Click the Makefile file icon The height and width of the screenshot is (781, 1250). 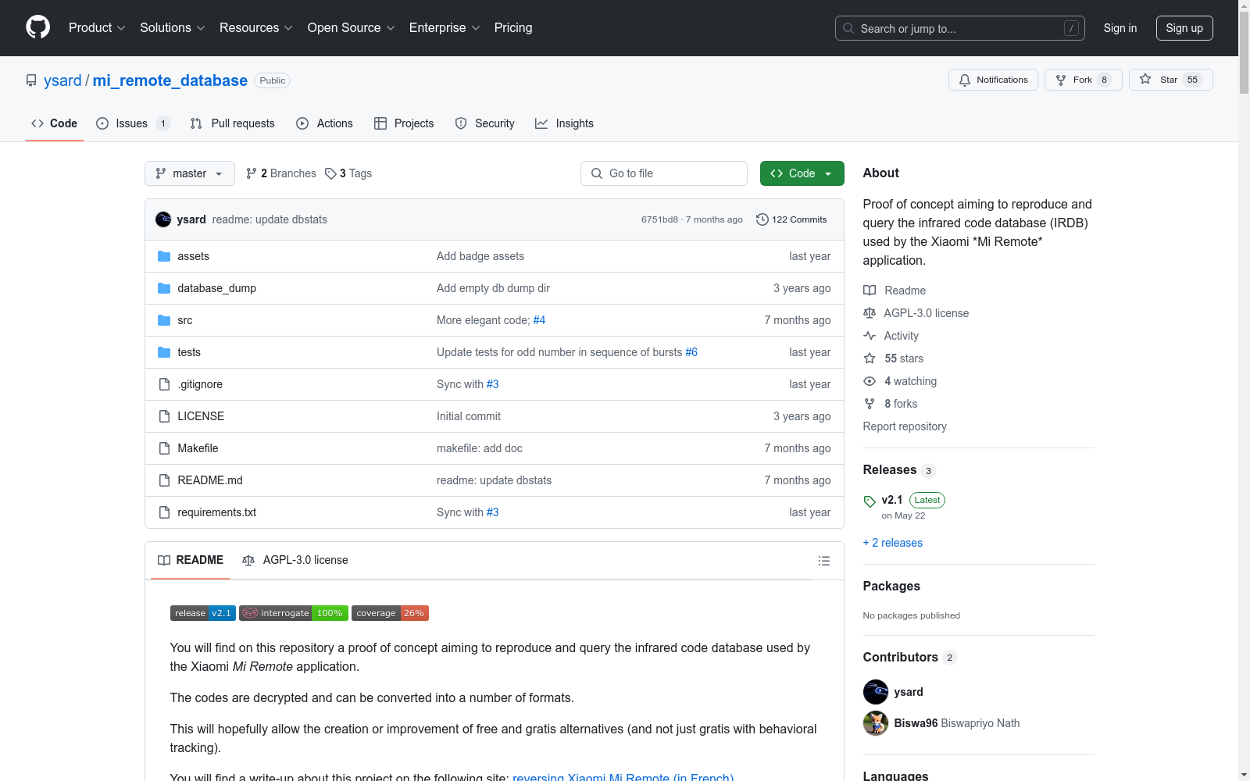pyautogui.click(x=164, y=448)
